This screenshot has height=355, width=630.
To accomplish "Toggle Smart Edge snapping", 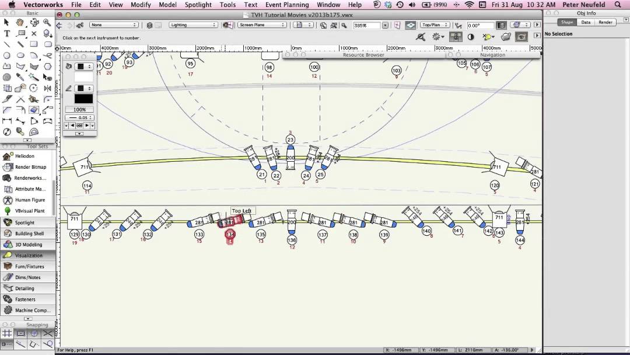I will point(34,344).
